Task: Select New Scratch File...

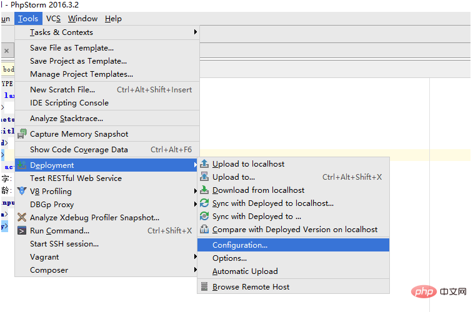Action: [107, 90]
